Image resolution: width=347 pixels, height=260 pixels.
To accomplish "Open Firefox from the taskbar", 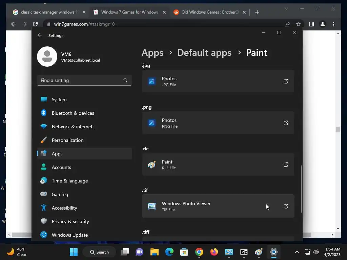I will (x=214, y=252).
